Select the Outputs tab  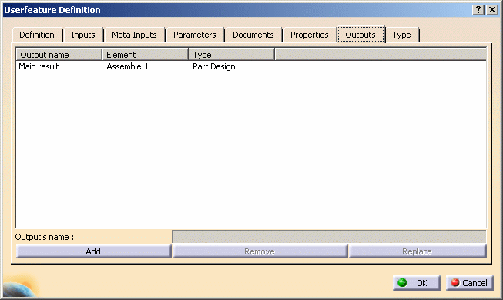[360, 35]
